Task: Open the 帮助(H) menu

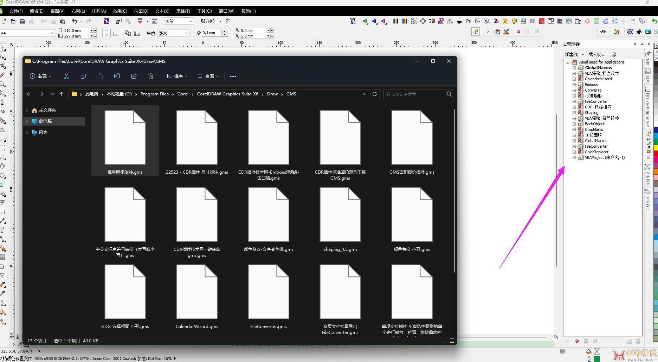Action: tap(249, 11)
